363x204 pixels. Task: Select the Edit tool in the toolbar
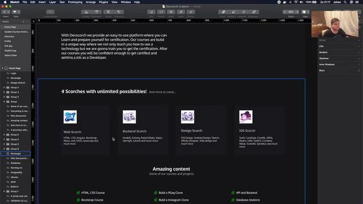pos(151,12)
